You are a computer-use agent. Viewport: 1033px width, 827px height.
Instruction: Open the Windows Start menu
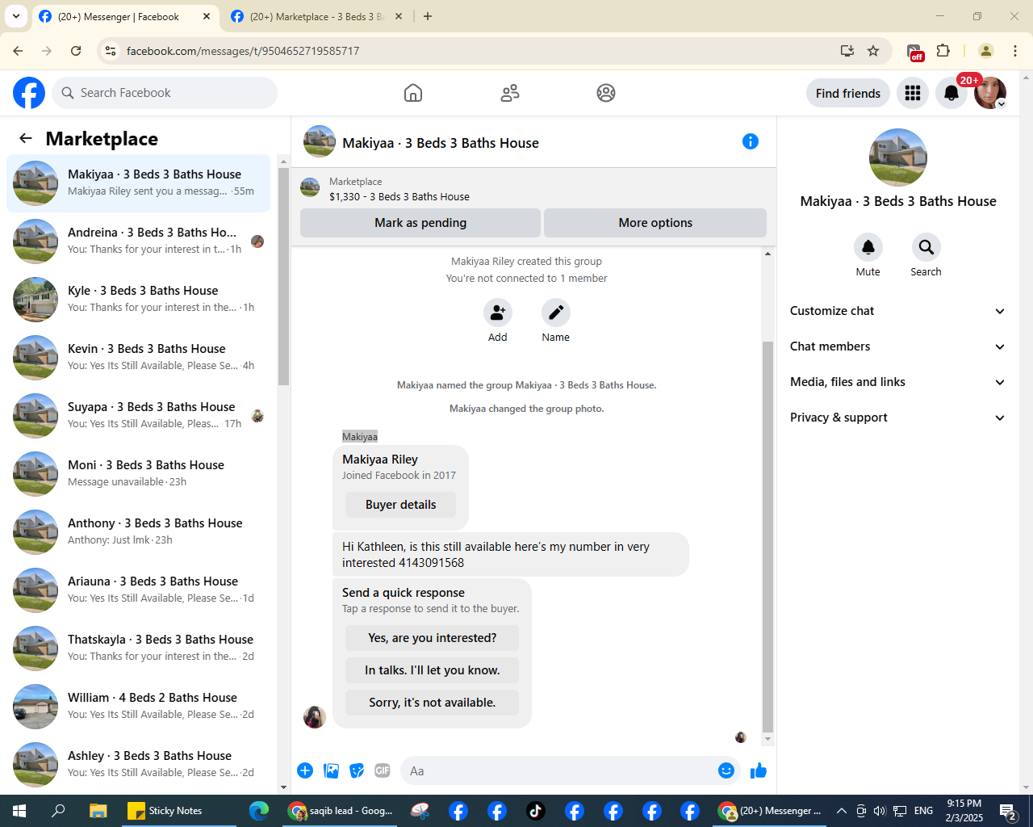[x=19, y=811]
